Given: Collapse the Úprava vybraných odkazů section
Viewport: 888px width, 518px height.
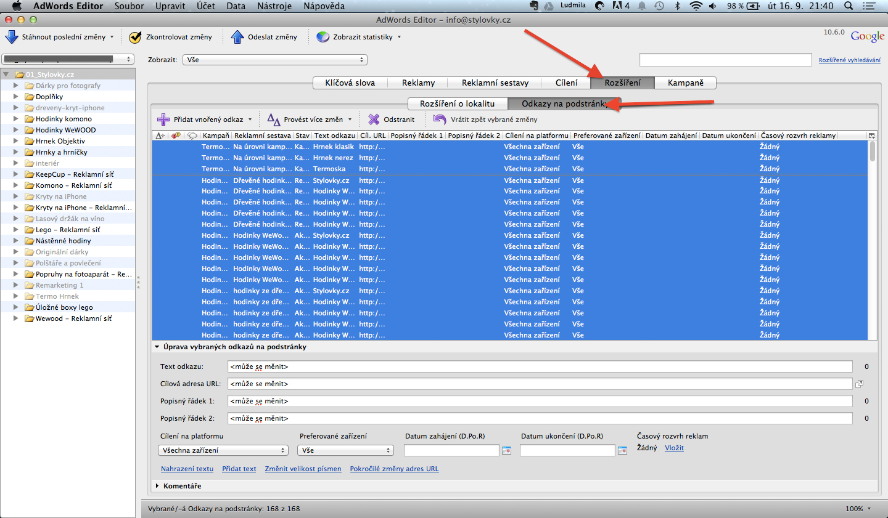Looking at the screenshot, I should point(157,347).
